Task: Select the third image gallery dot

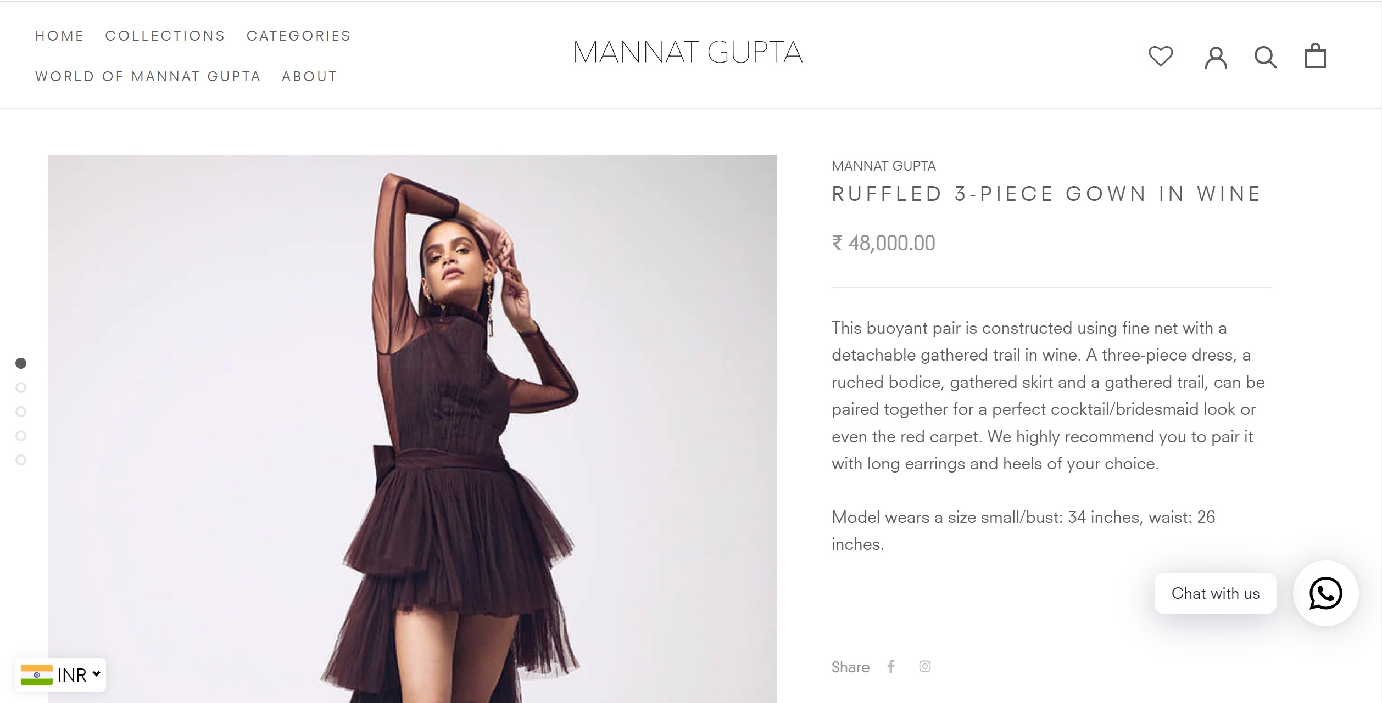Action: pyautogui.click(x=21, y=412)
